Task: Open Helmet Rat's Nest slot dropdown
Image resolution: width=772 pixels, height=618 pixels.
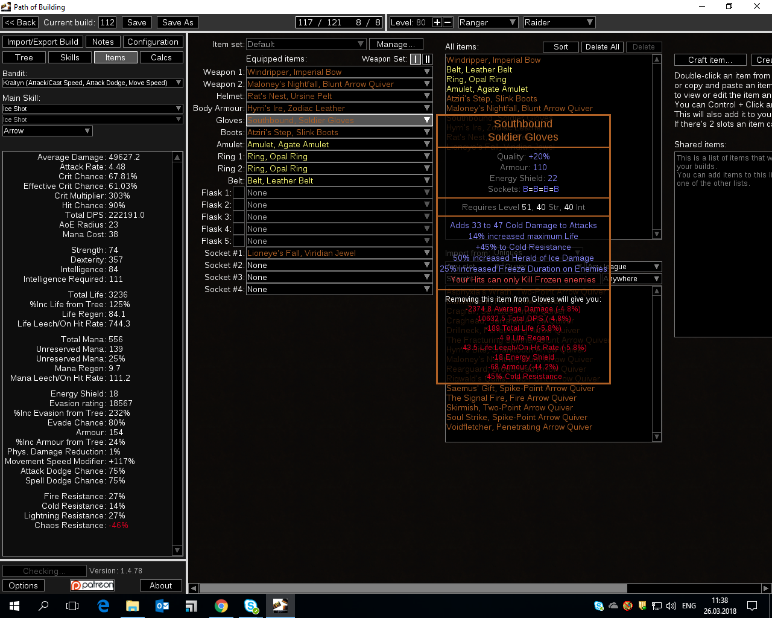Action: tap(339, 96)
